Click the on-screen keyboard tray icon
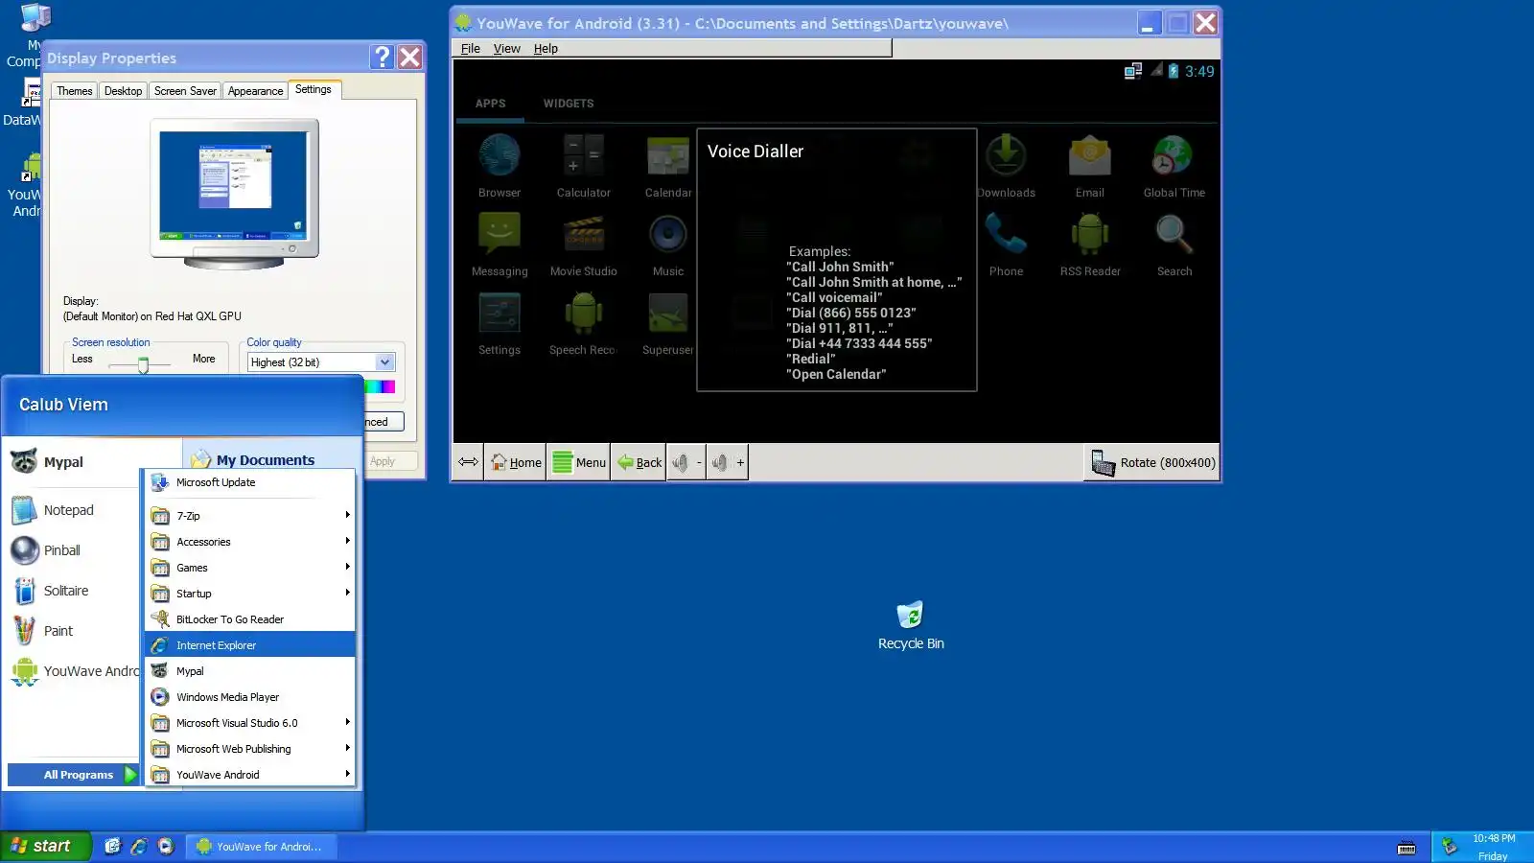Screen dimensions: 1534x863 (1406, 847)
